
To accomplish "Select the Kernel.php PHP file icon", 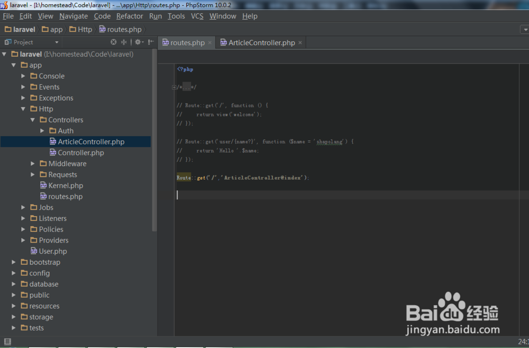I will (x=43, y=185).
